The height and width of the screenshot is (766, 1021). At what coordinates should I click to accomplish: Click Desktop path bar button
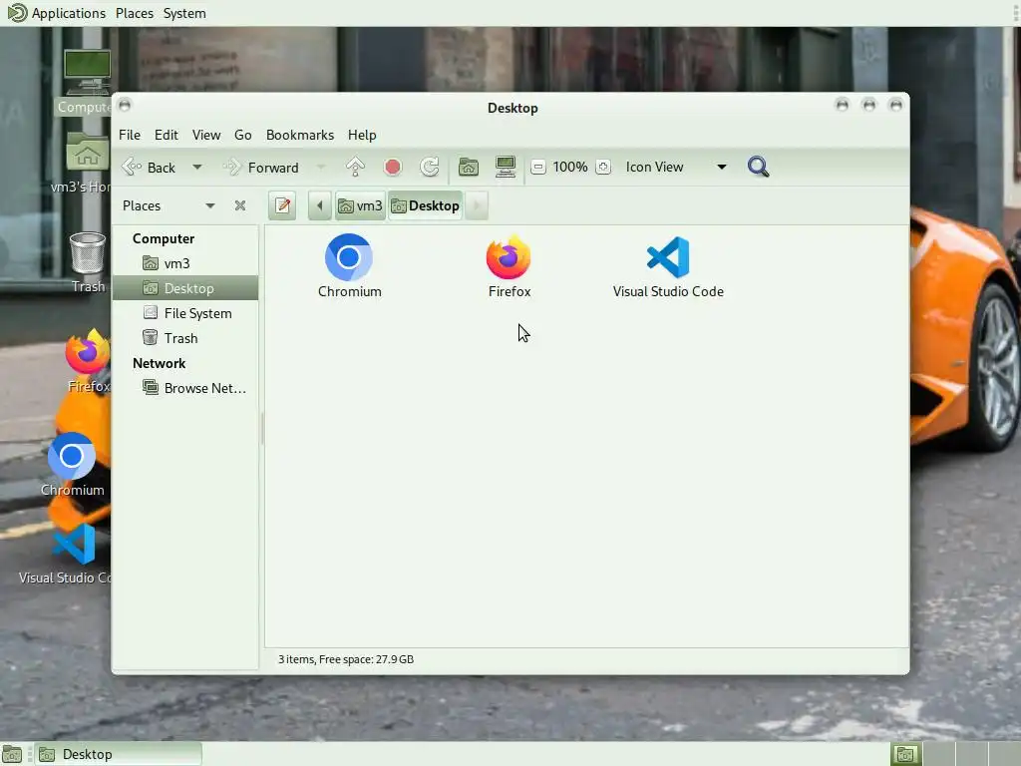(x=425, y=205)
